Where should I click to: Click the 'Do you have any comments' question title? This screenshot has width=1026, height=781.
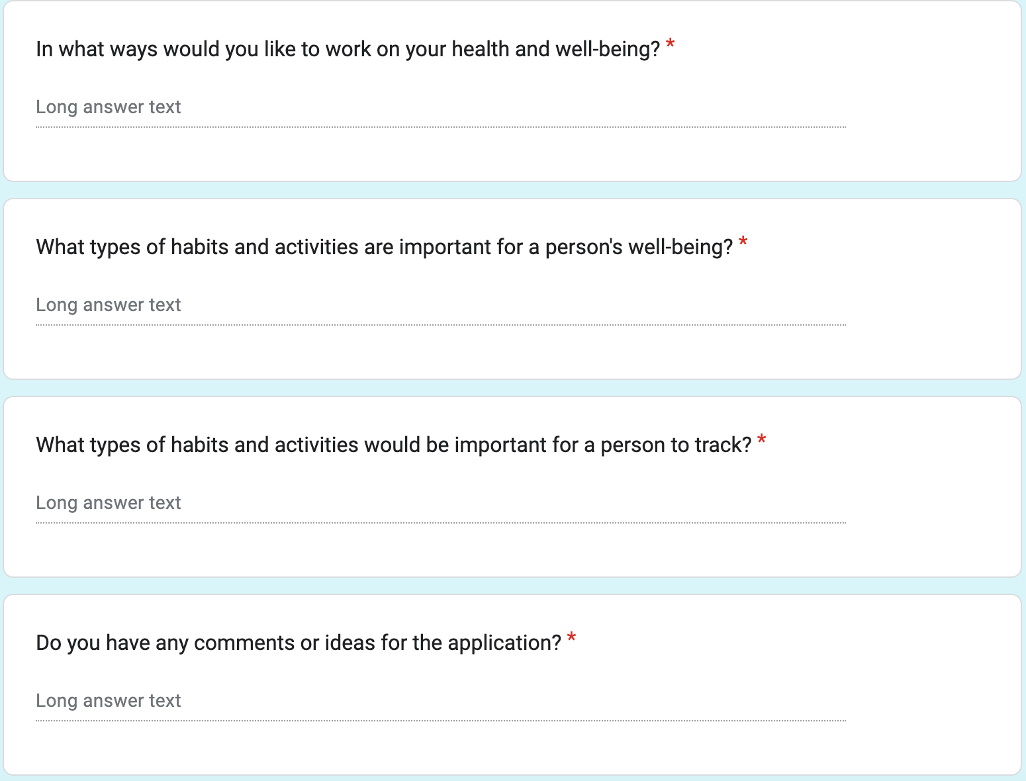pos(299,643)
